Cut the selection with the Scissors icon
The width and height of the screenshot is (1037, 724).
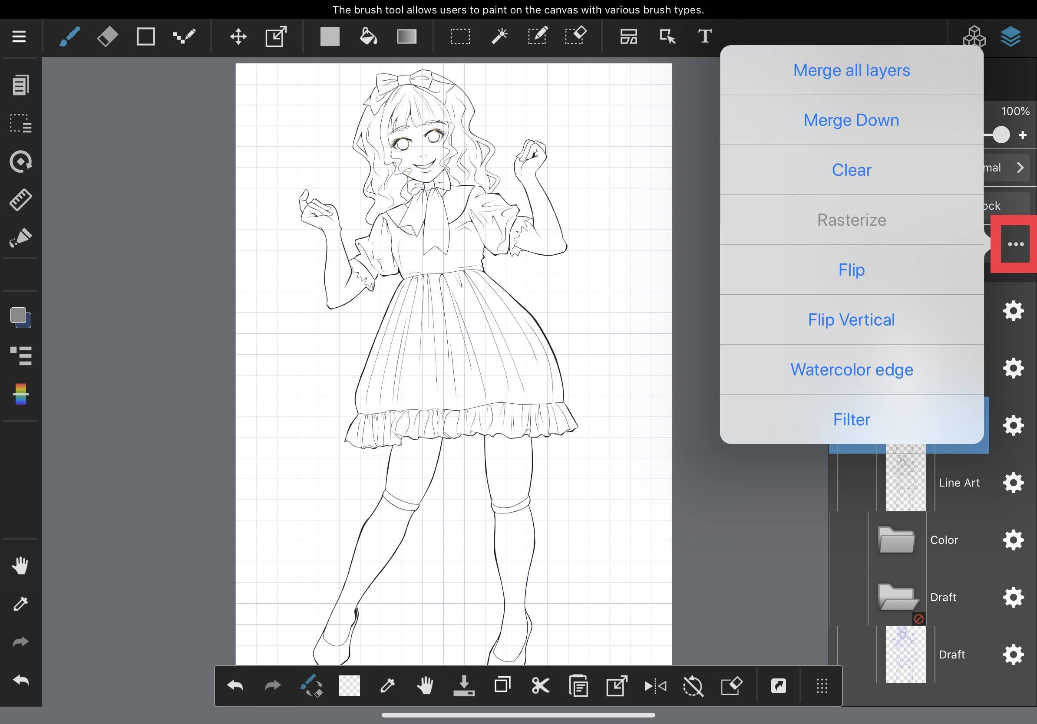(540, 686)
